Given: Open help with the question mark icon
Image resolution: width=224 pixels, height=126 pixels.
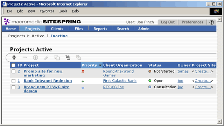Looking at the screenshot, I should [211, 22].
